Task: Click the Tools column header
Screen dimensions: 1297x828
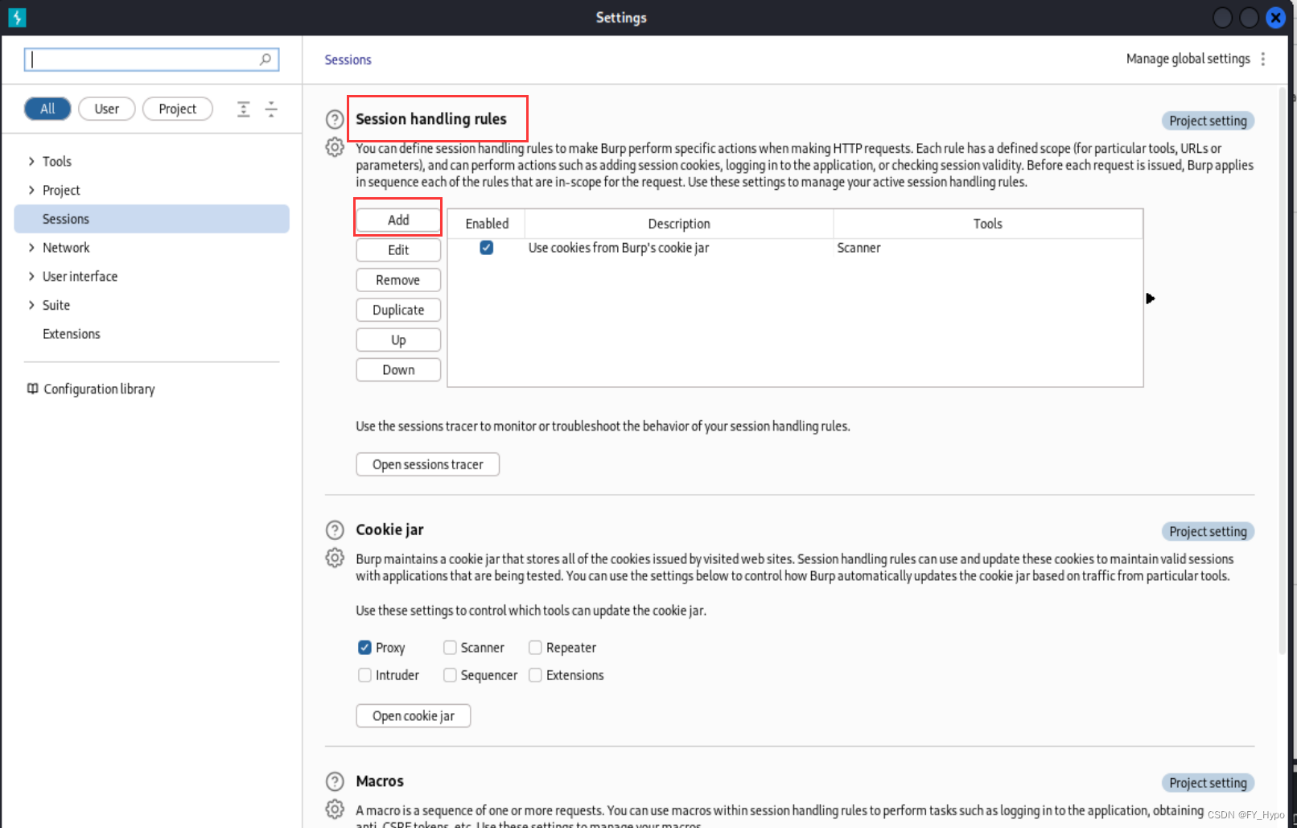Action: 988,224
